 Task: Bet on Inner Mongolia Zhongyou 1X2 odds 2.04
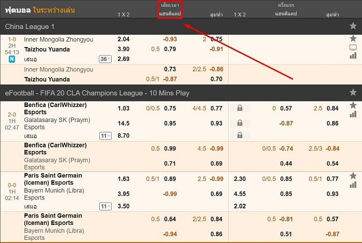[x=124, y=39]
